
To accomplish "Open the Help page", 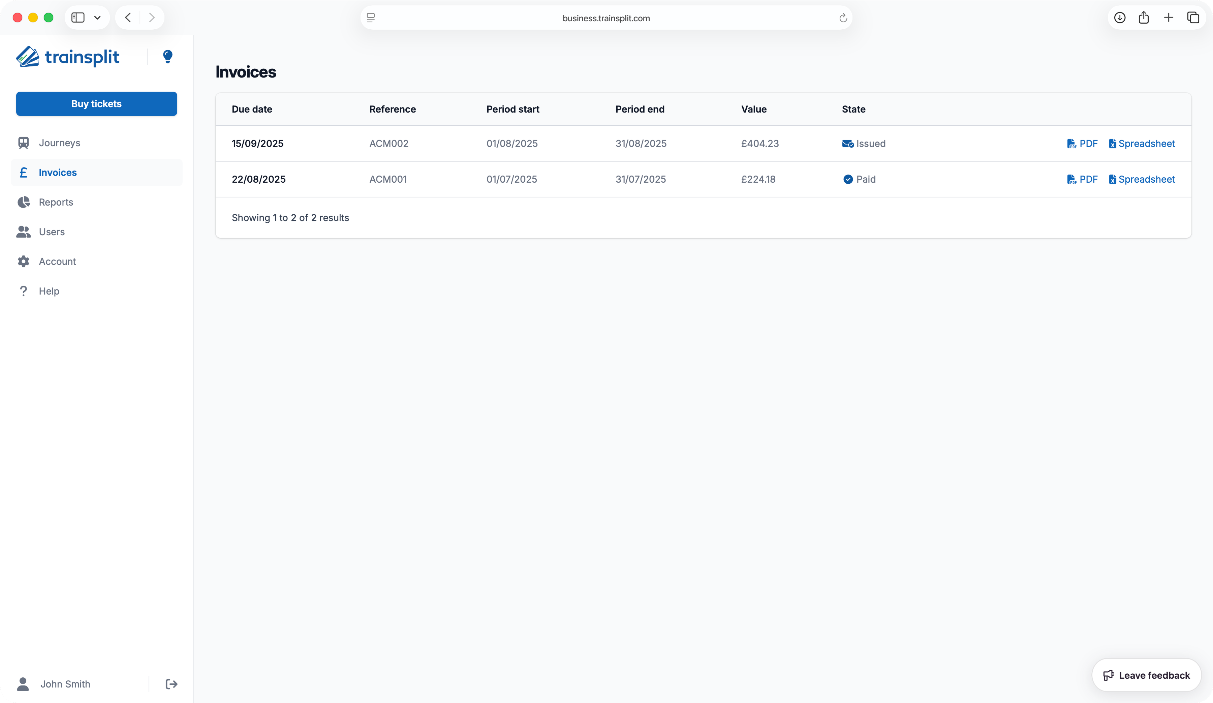I will [49, 291].
